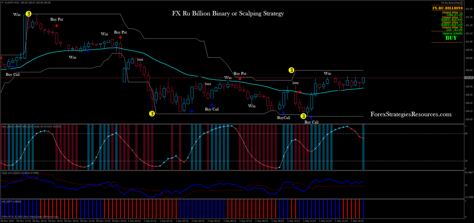Click the '1 Dec 02:15' time axis label

(x=166, y=221)
